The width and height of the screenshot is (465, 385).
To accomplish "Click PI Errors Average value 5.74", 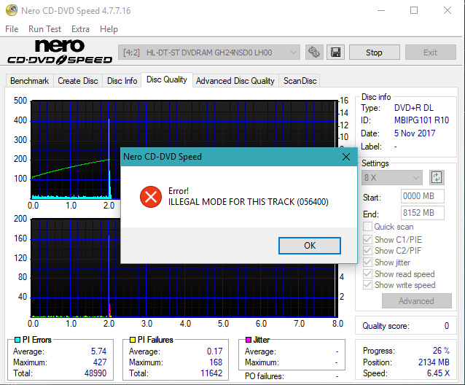I will point(98,351).
